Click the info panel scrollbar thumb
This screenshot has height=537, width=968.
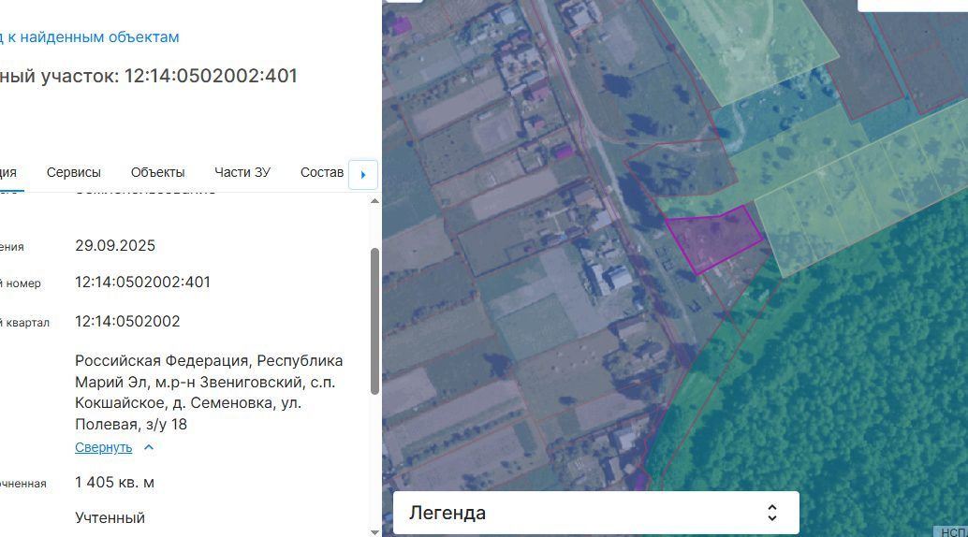pyautogui.click(x=374, y=321)
